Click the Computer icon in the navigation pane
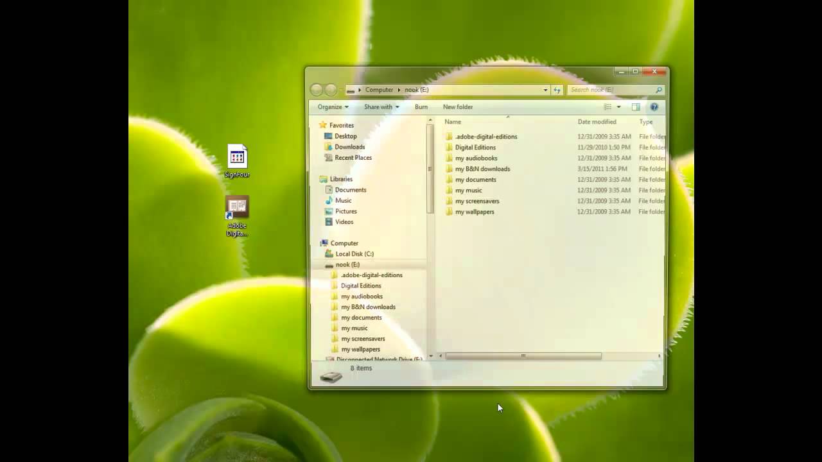This screenshot has width=822, height=462. pyautogui.click(x=324, y=243)
